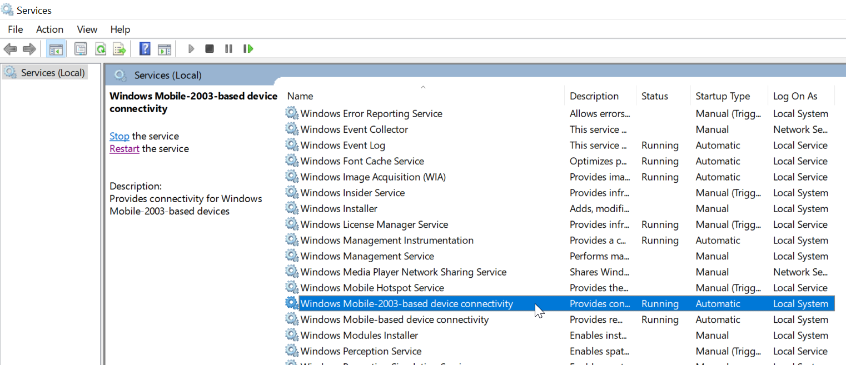Click gear icon of Windows Error Reporting Service

[292, 113]
